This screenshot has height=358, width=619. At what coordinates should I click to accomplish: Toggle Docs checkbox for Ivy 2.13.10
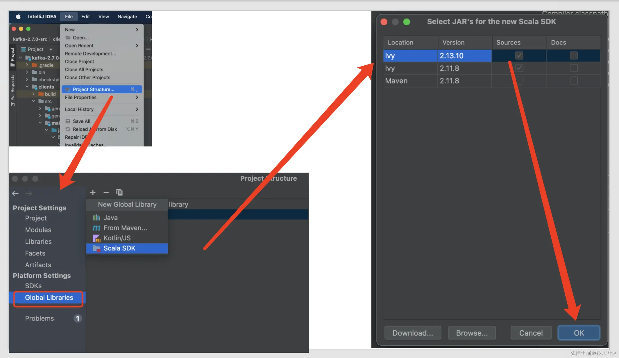pos(574,56)
